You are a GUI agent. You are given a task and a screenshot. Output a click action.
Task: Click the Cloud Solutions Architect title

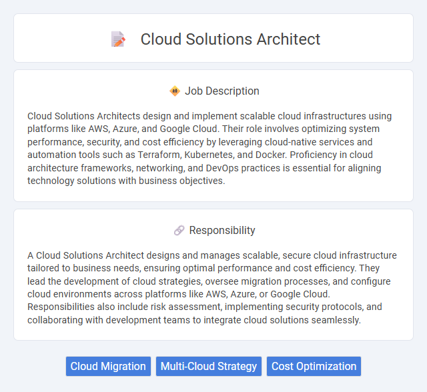click(x=230, y=39)
